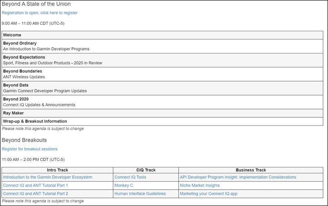The height and width of the screenshot is (206, 328).
Task: Click agenda change note below the breakout table
Action: coord(43,201)
